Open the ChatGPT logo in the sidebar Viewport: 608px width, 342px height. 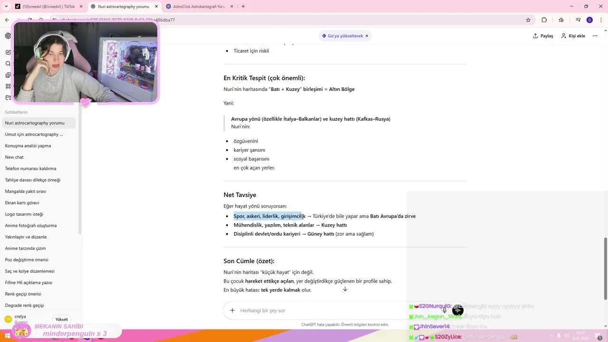coord(8,36)
